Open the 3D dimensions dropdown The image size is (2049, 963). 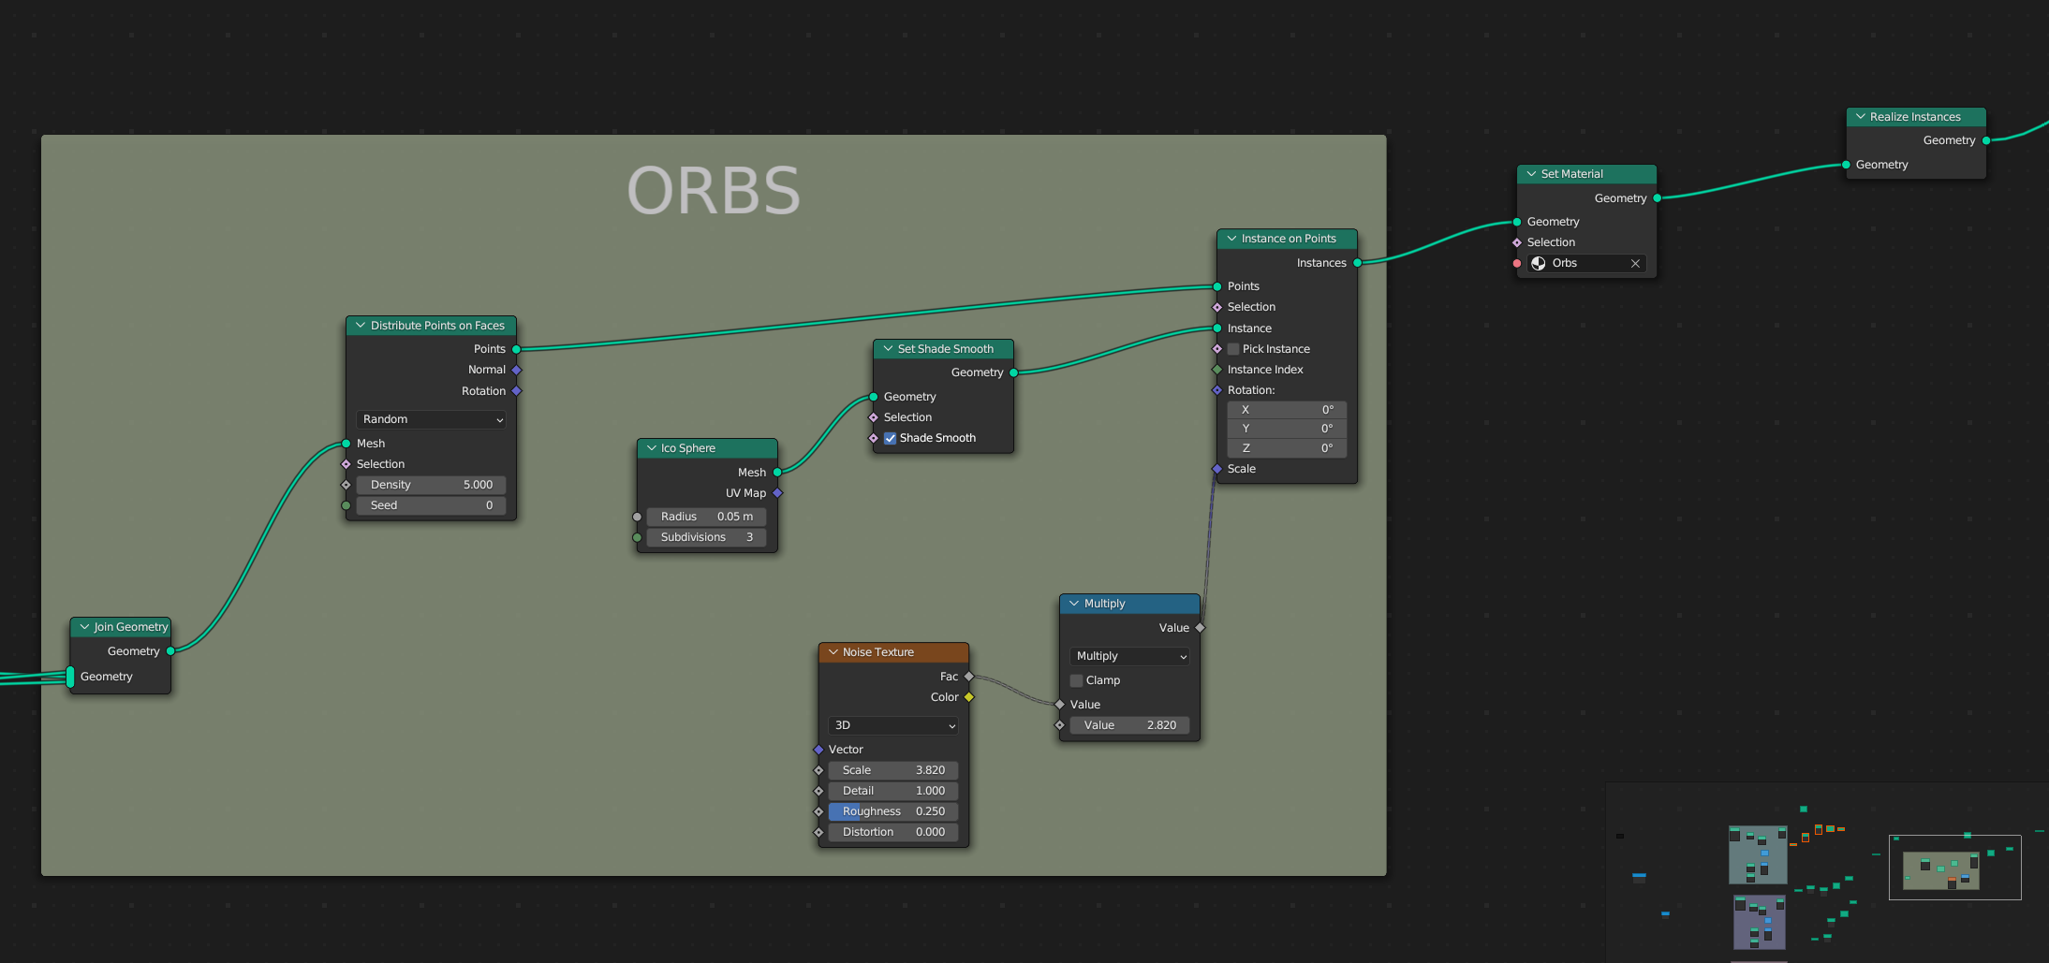(x=893, y=725)
